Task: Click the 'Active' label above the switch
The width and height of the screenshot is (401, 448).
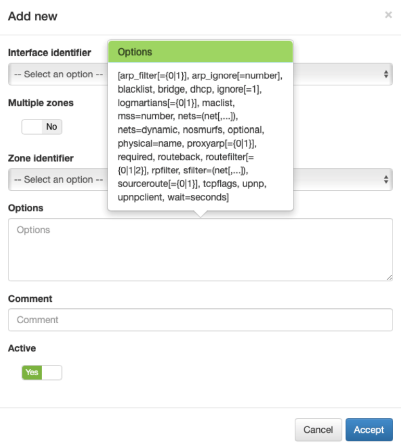Action: pyautogui.click(x=22, y=348)
